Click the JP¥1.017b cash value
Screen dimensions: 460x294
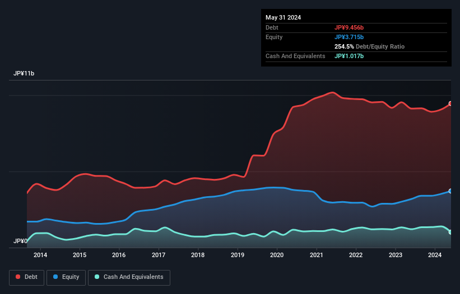(349, 56)
